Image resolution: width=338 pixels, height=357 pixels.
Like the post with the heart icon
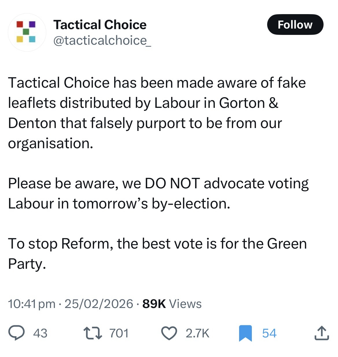click(169, 333)
